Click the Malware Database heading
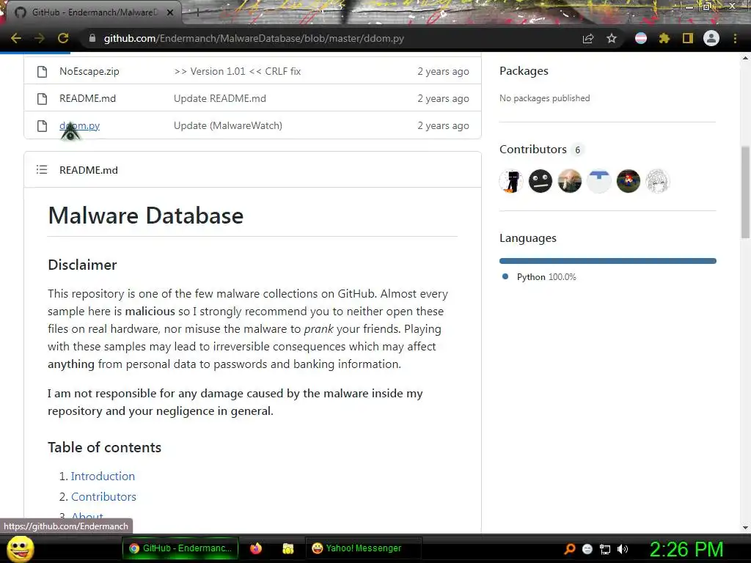Viewport: 751px width, 563px height. point(146,216)
